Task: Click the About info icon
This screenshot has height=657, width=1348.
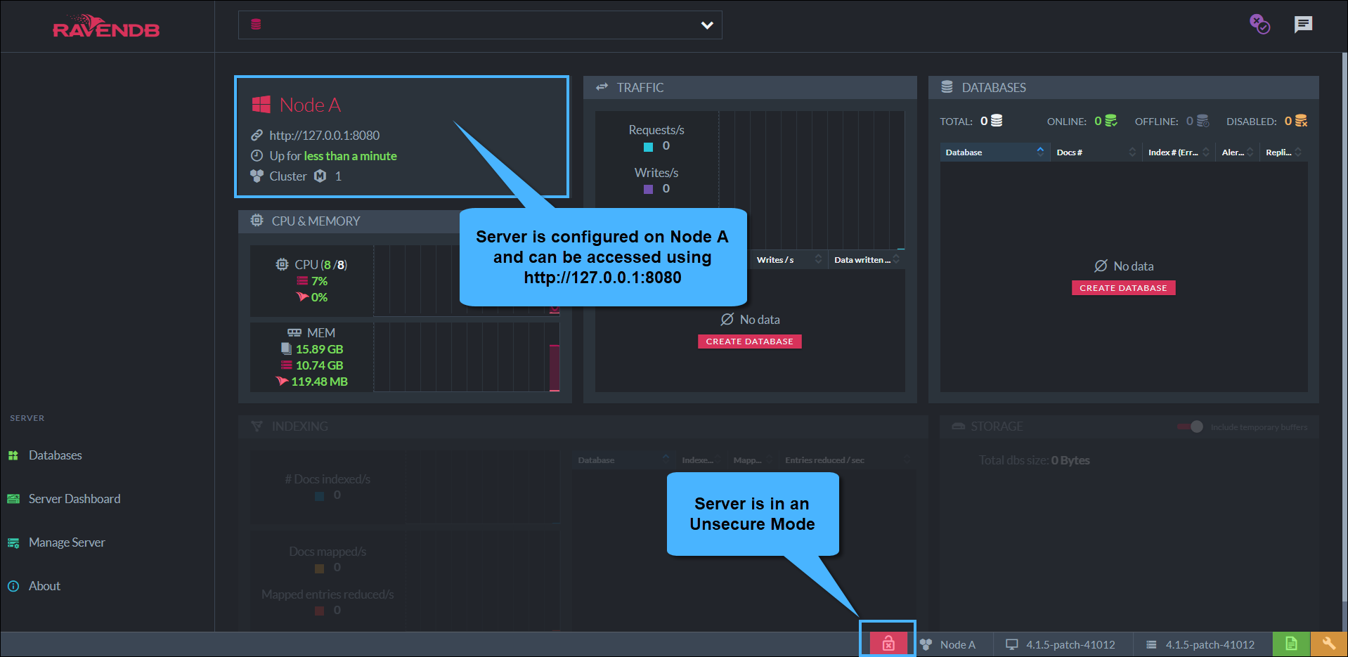Action: coord(13,586)
